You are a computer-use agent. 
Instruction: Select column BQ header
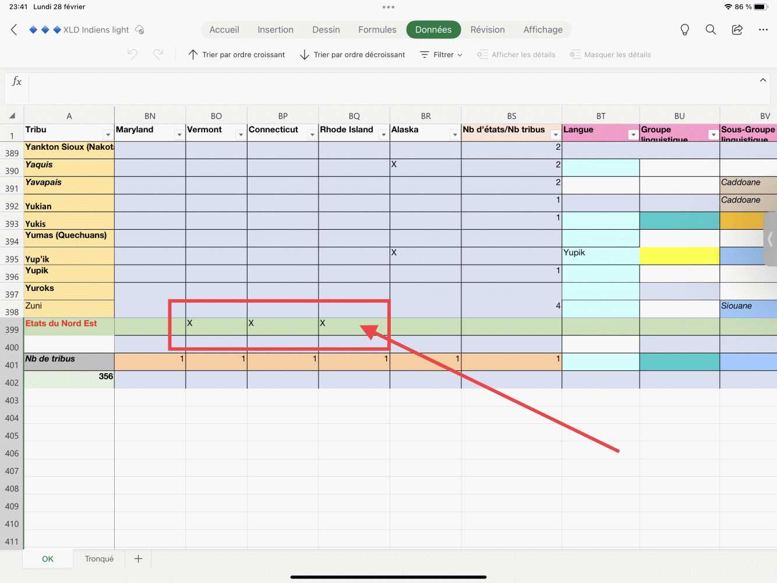[354, 116]
